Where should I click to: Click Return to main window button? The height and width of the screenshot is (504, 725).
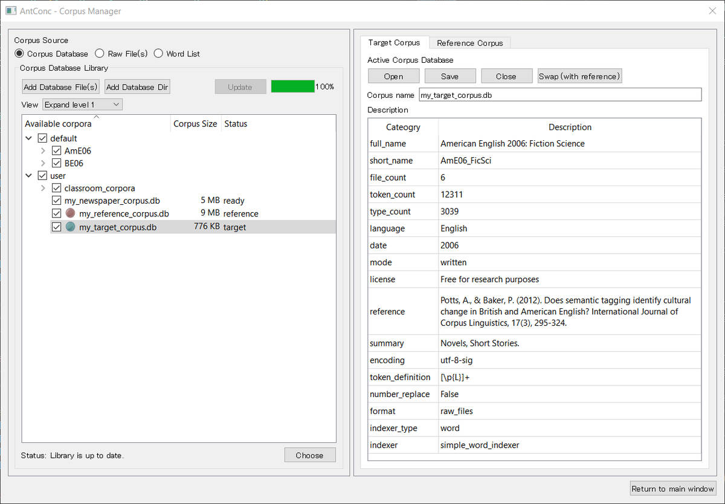coord(672,489)
